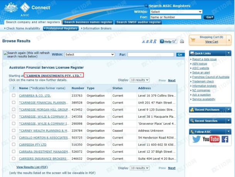Tick the checkbox for number 290098 row

(13, 124)
